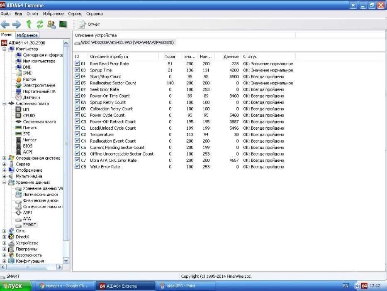Open Физические диски tree item
The image size is (387, 291).
pyautogui.click(x=37, y=200)
